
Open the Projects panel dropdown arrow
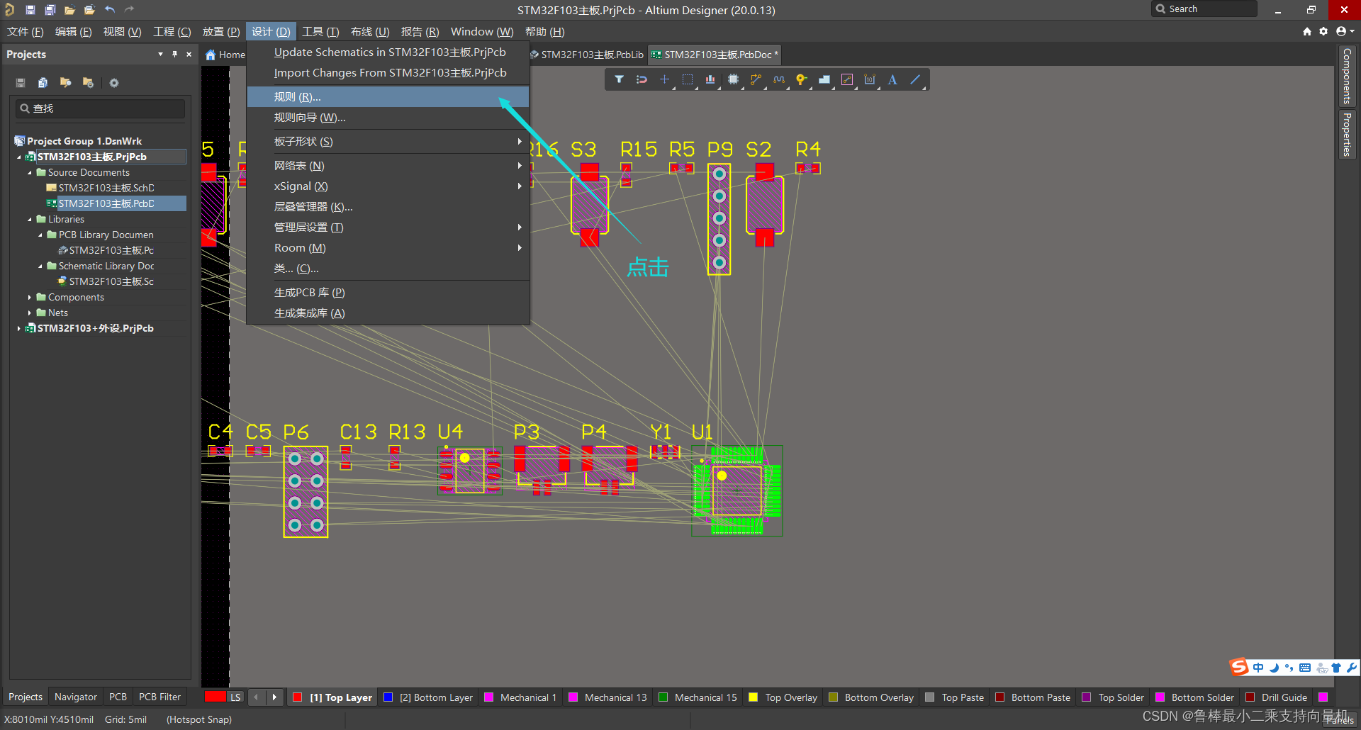(x=160, y=54)
